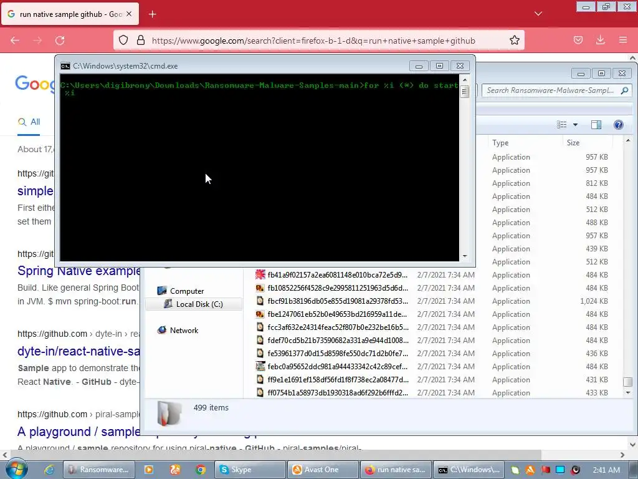Screen dimensions: 638x479
Task: Open the list all tabs chevron
Action: pos(538,14)
